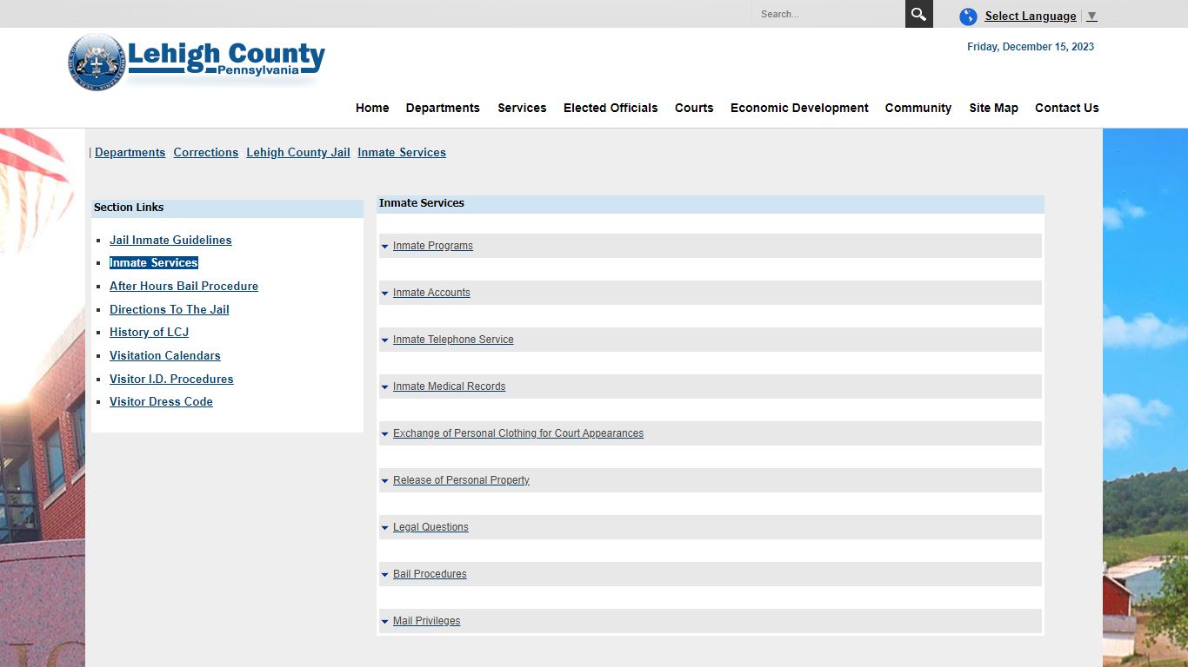
Task: Click arrow icon beside Inmate Medical Records
Action: [384, 387]
